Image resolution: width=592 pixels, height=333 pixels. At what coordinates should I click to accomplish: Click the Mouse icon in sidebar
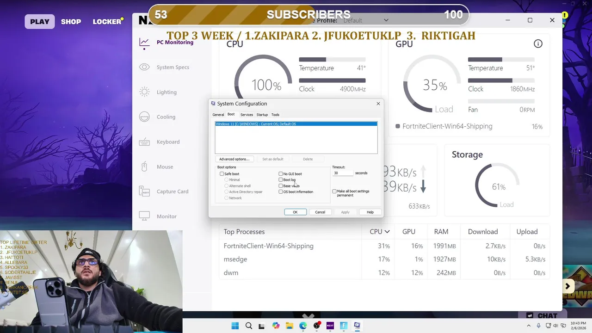144,166
